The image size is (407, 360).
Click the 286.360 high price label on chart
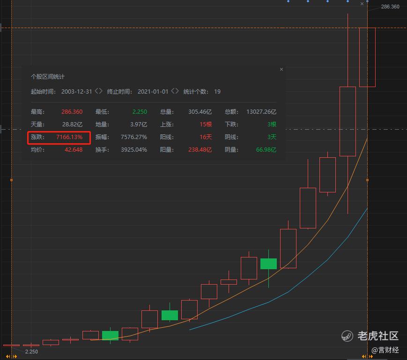(x=390, y=7)
